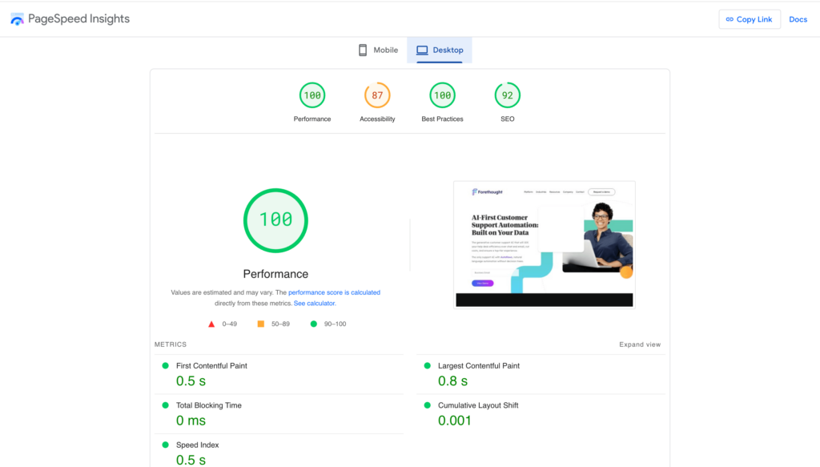Click the 0 ms Total Blocking Time value
This screenshot has width=820, height=467.
191,421
